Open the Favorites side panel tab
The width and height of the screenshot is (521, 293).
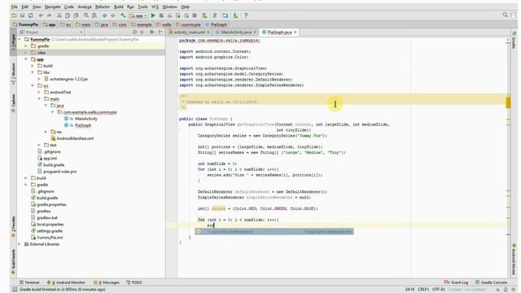13,227
